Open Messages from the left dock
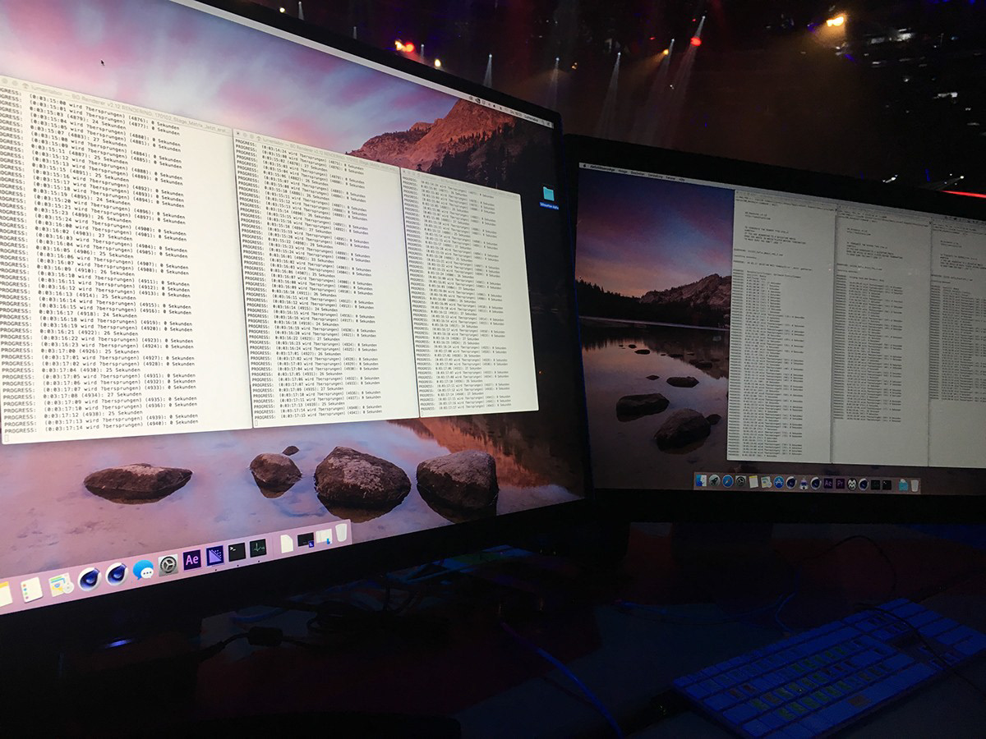The image size is (986, 739). pos(143,571)
